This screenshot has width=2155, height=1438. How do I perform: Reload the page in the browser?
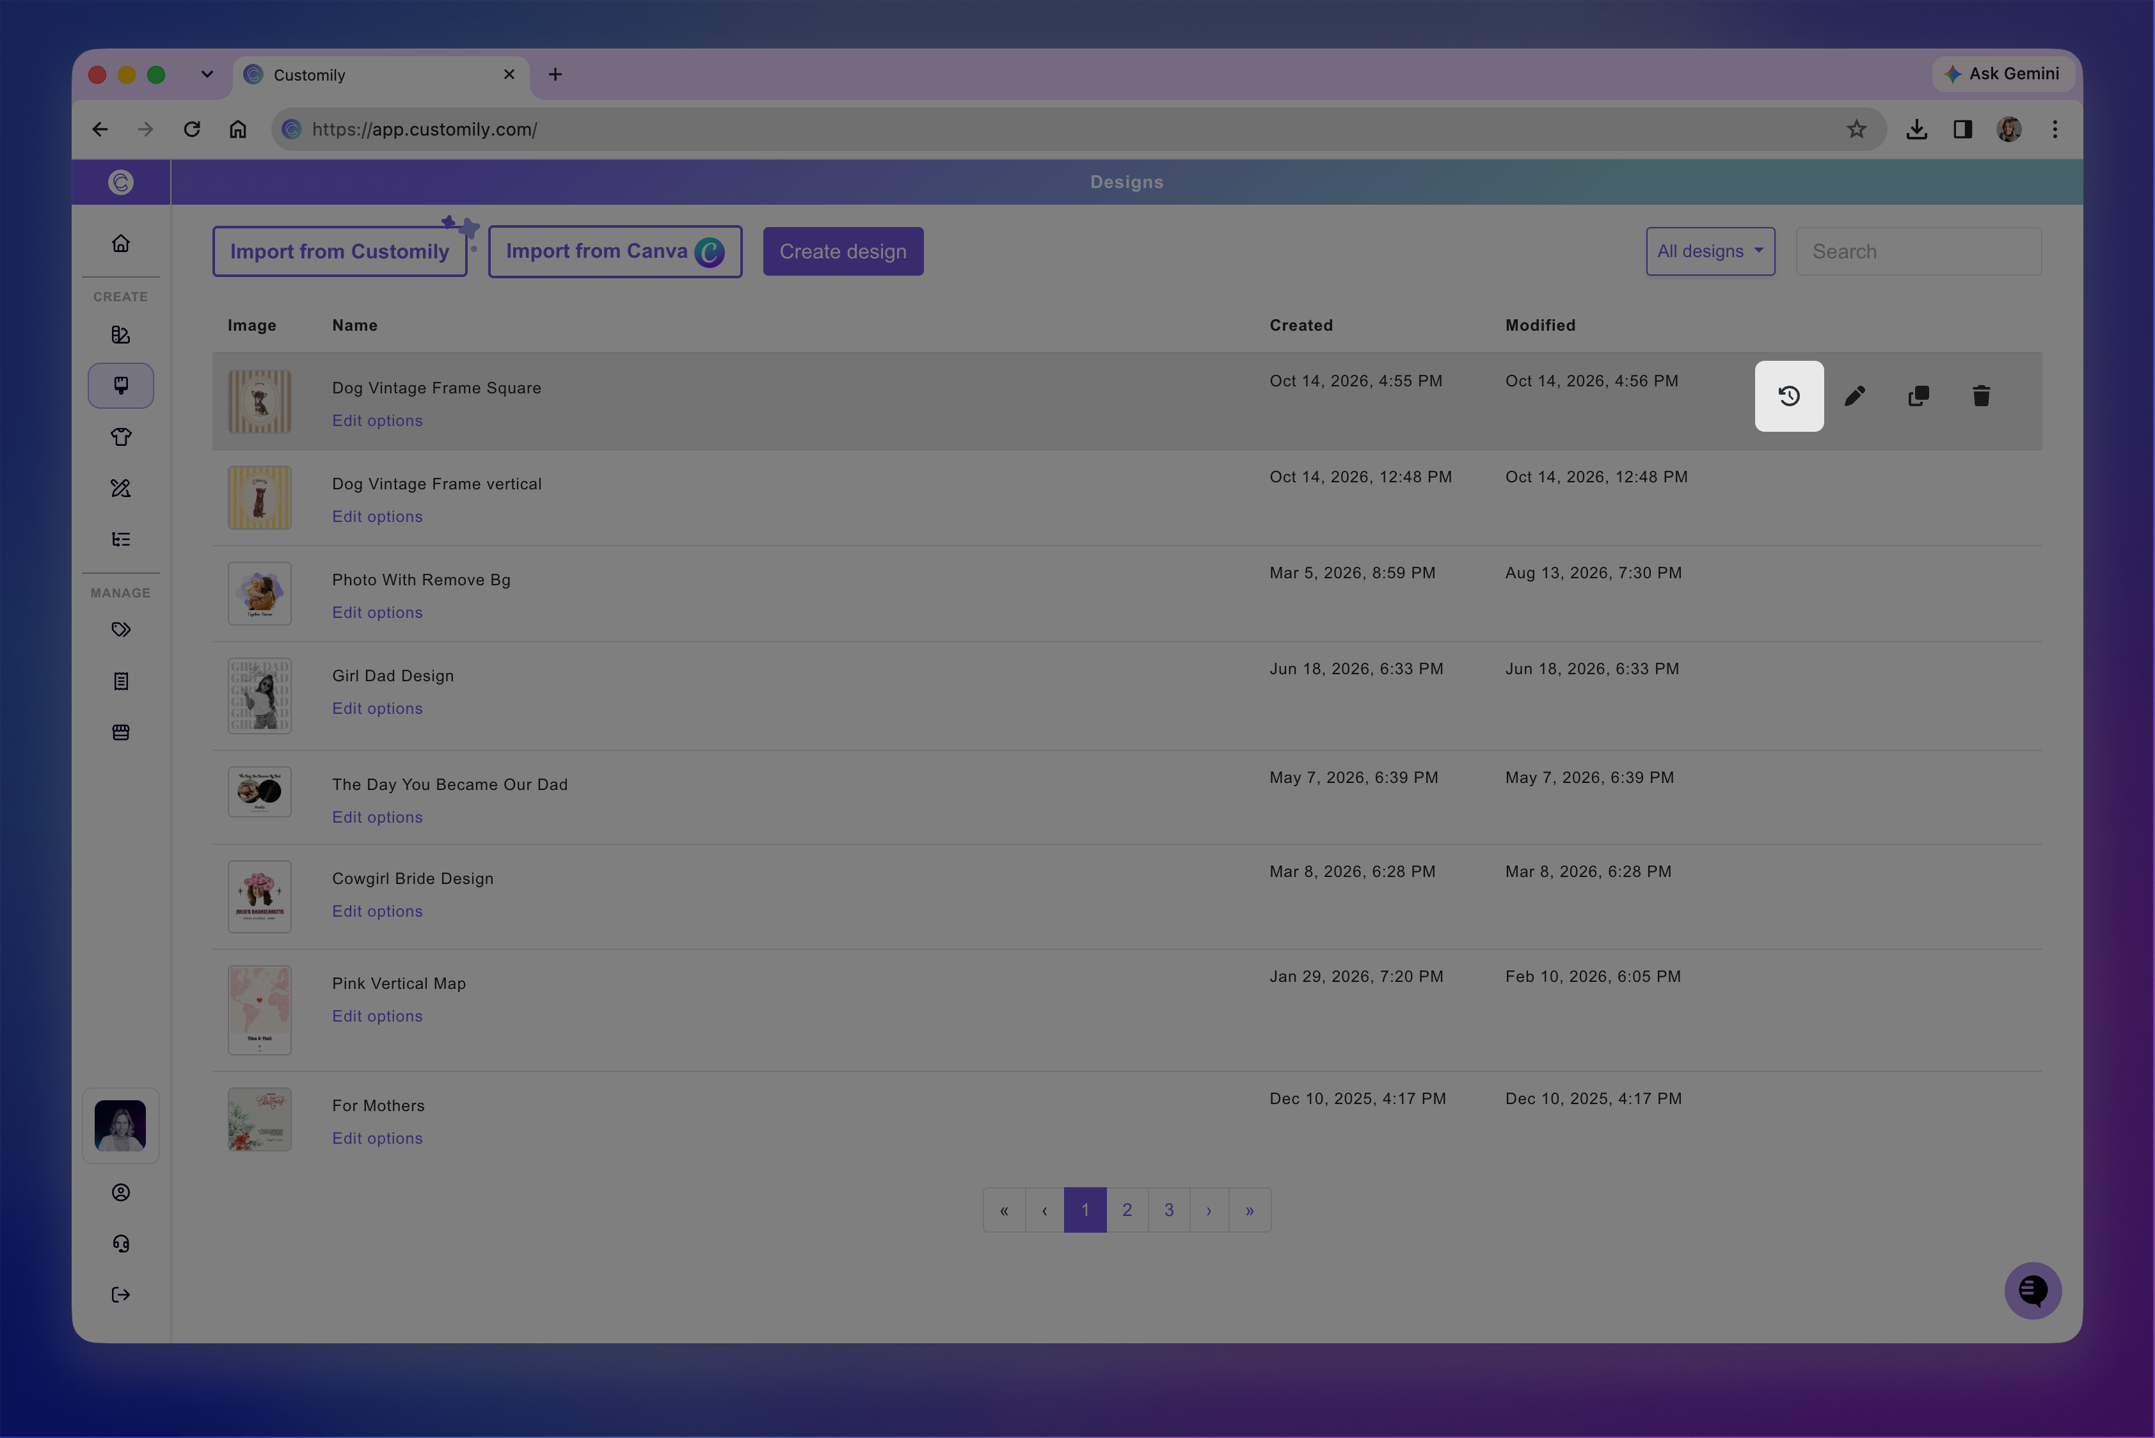192,129
